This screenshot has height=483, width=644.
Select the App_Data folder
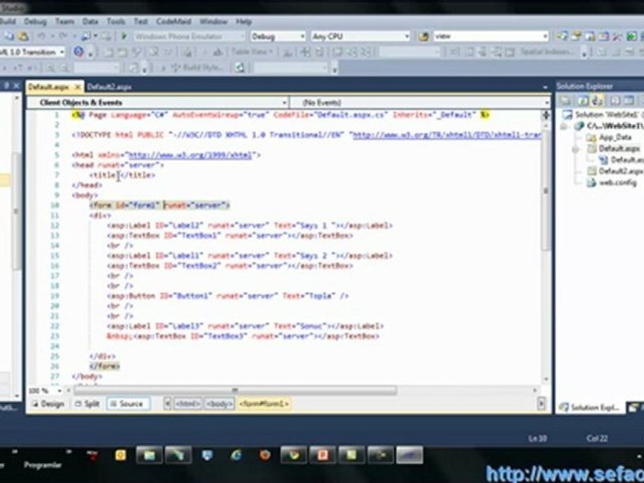tap(608, 137)
